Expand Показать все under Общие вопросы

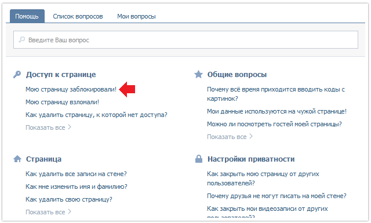(x=230, y=137)
